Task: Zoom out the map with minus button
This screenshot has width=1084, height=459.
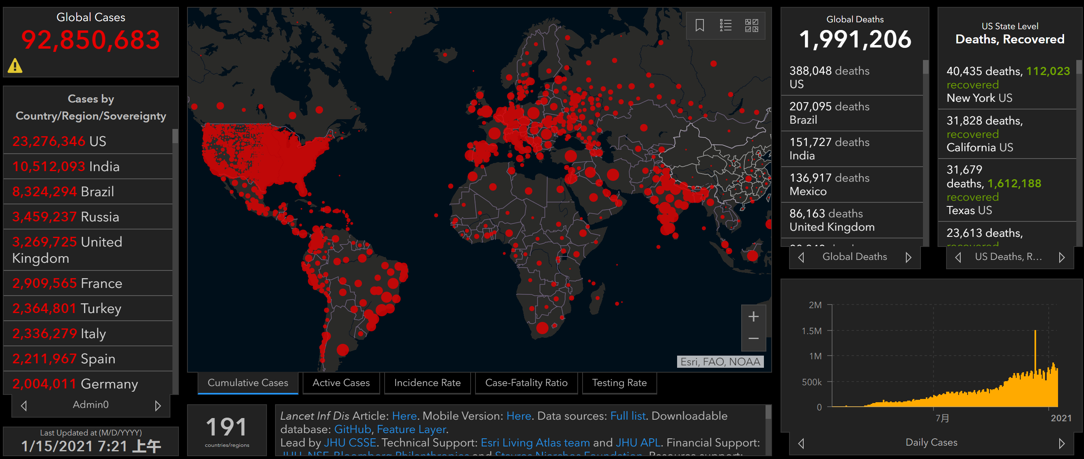Action: coord(753,339)
